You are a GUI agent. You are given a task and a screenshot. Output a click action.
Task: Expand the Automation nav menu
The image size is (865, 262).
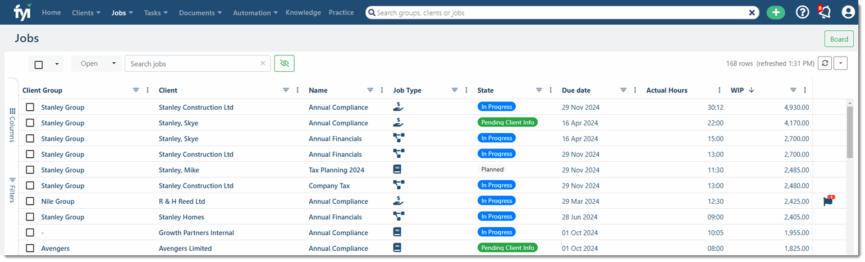(x=255, y=12)
